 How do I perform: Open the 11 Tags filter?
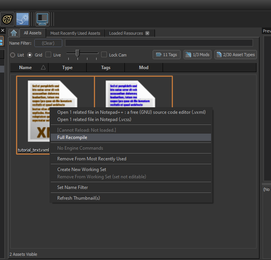(166, 55)
